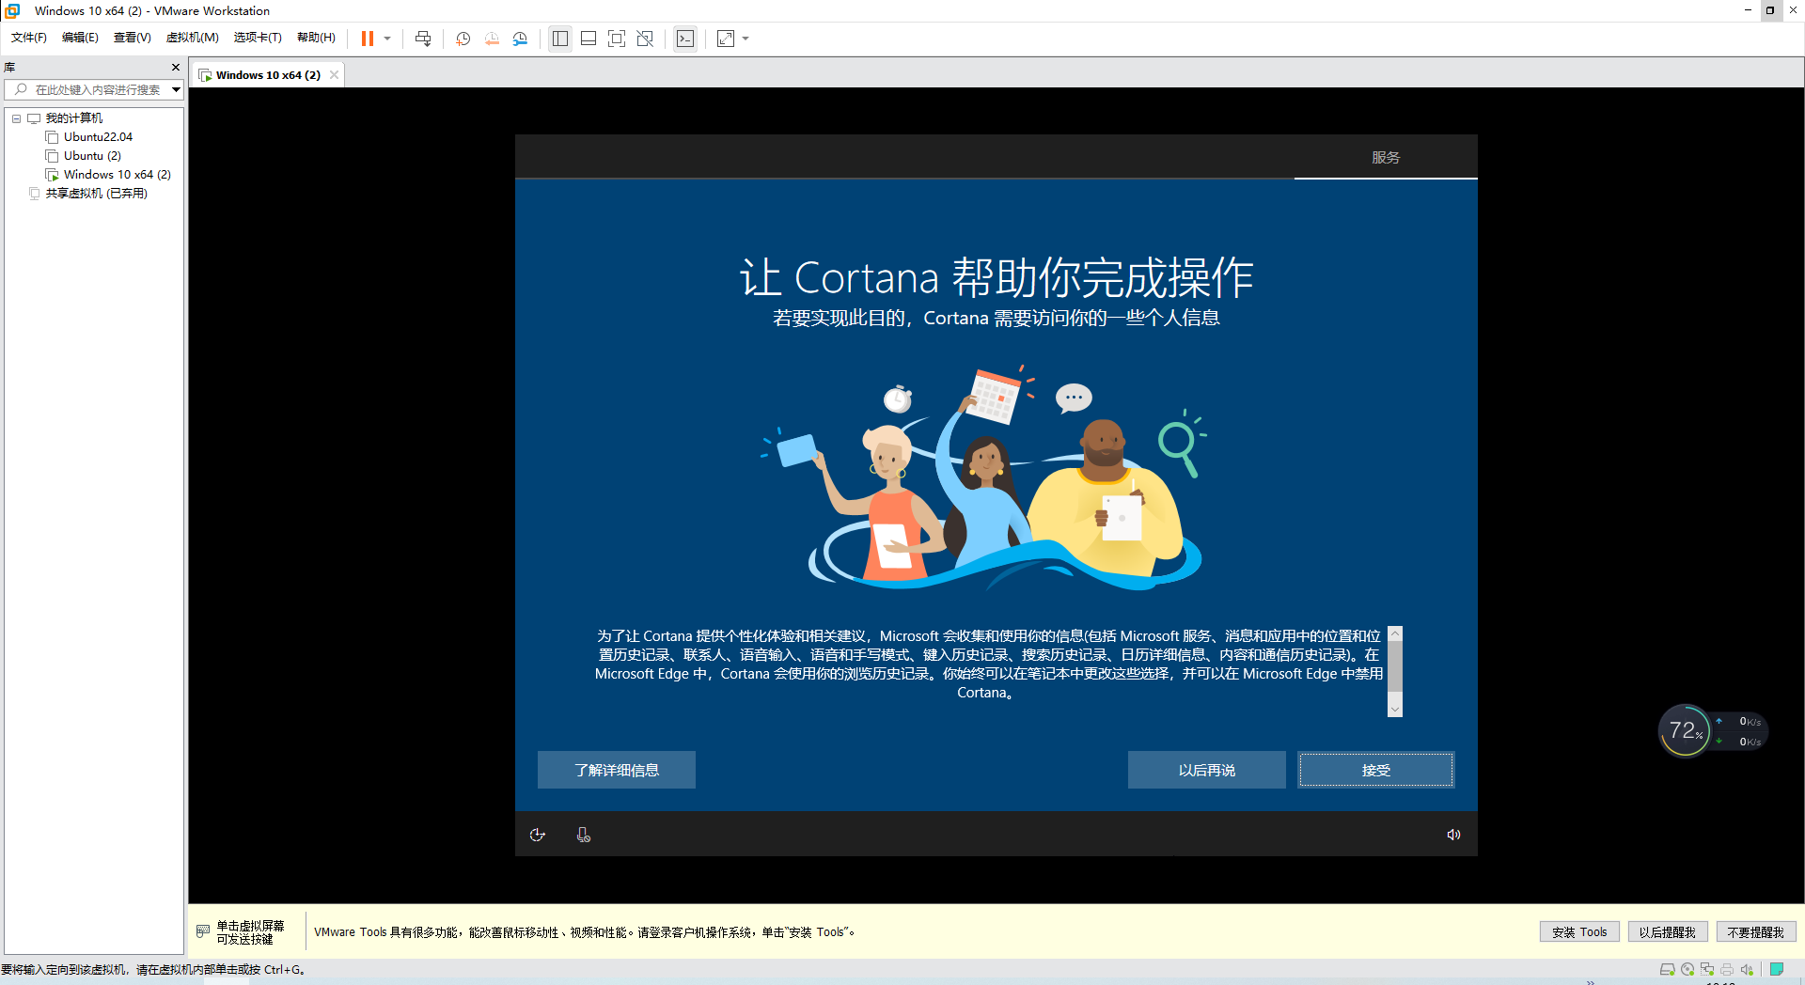The width and height of the screenshot is (1805, 985).
Task: Click the 服务 tab in setup
Action: (x=1386, y=157)
